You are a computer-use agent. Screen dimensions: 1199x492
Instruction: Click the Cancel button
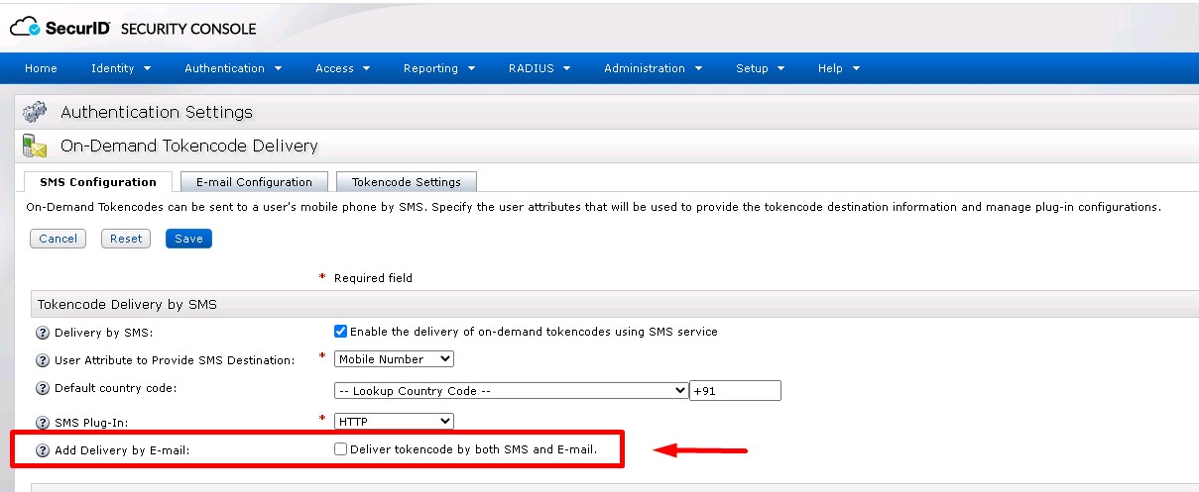tap(59, 239)
